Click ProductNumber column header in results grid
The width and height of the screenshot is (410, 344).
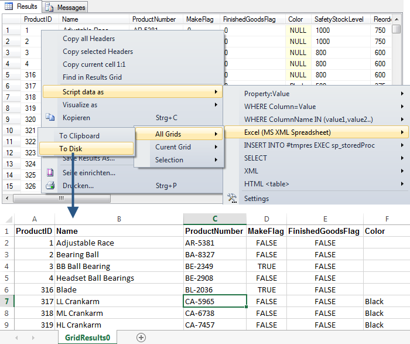click(x=156, y=19)
